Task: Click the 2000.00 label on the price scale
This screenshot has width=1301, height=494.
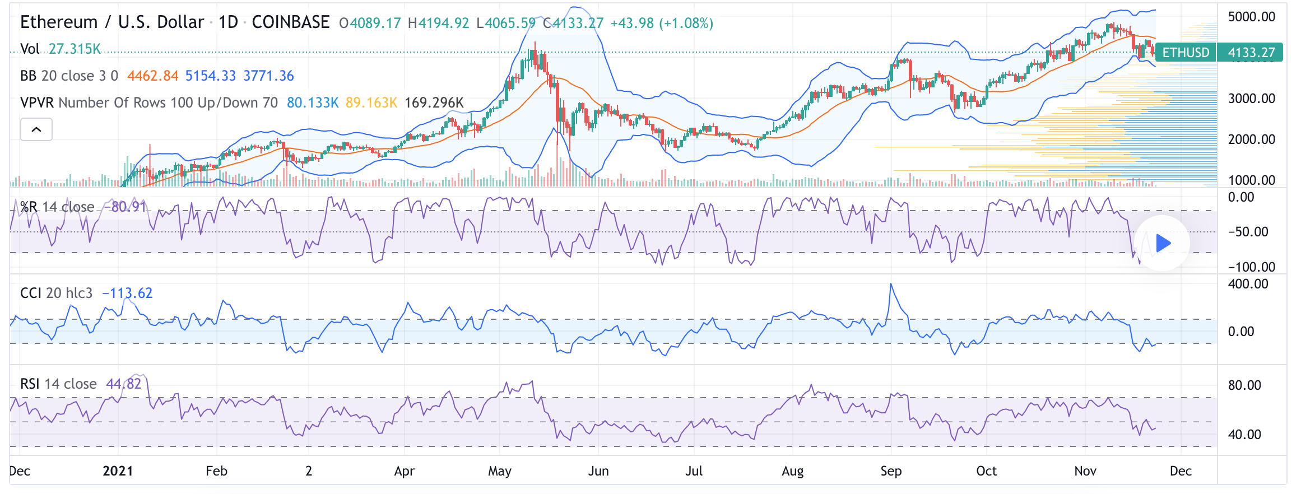Action: pos(1251,139)
